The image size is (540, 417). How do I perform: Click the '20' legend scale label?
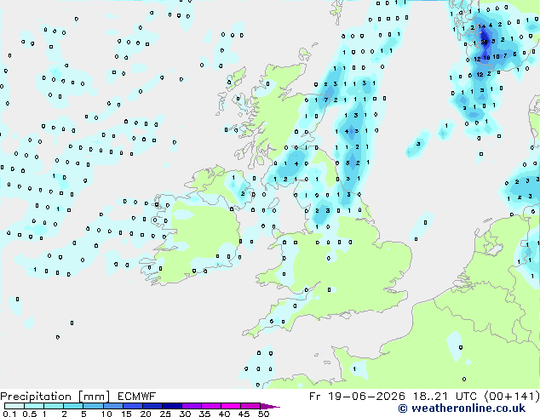[x=146, y=414]
